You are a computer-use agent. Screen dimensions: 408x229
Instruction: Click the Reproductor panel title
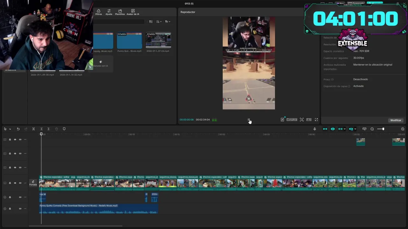point(188,12)
